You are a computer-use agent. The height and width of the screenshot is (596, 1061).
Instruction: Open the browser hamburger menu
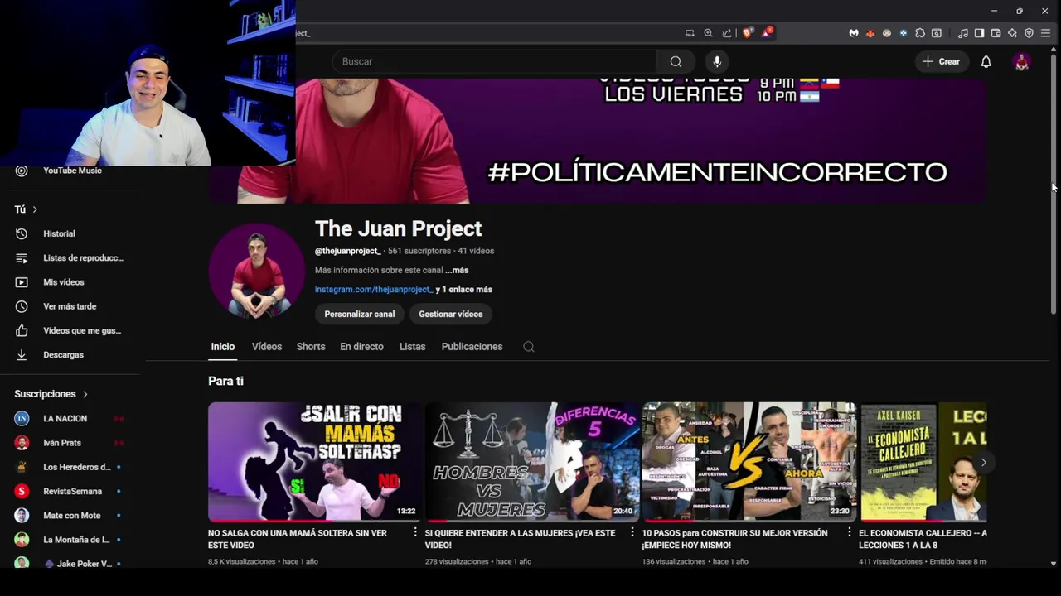point(1046,33)
